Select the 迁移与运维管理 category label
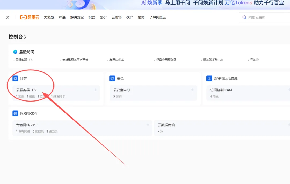Image resolution: width=290 pixels, height=184 pixels. [x=226, y=78]
